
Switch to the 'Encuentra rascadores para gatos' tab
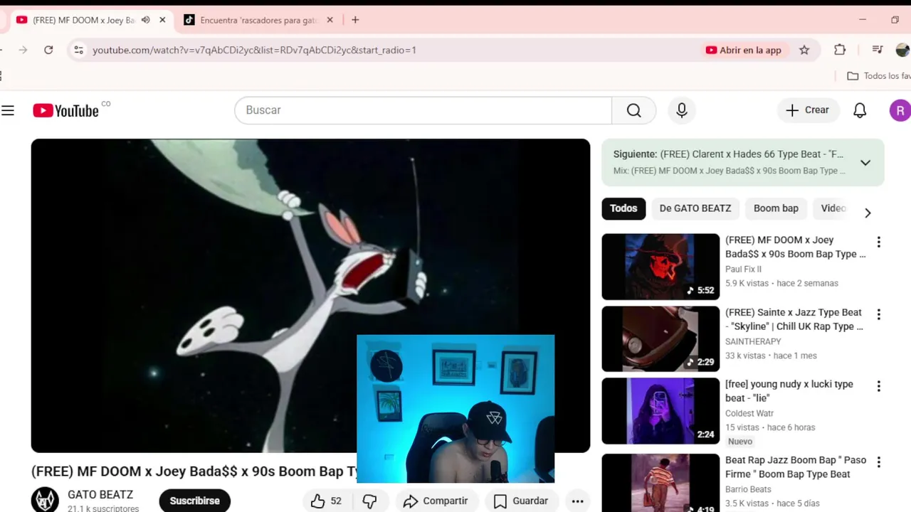(258, 20)
